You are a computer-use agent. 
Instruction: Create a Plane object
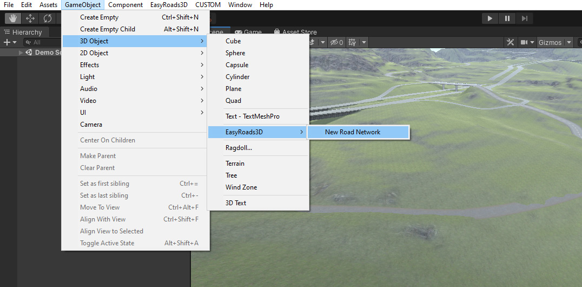point(258,88)
